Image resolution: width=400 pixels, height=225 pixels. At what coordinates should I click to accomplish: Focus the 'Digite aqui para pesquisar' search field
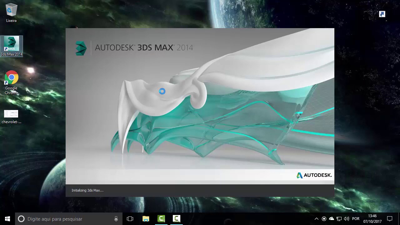point(68,219)
